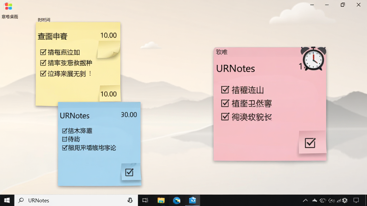Restore down the window
The height and width of the screenshot is (206, 367).
343,5
